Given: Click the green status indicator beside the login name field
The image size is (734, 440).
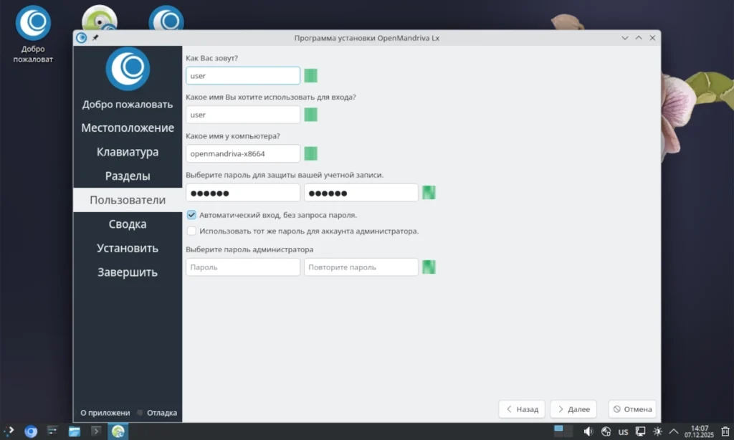Looking at the screenshot, I should pos(311,115).
